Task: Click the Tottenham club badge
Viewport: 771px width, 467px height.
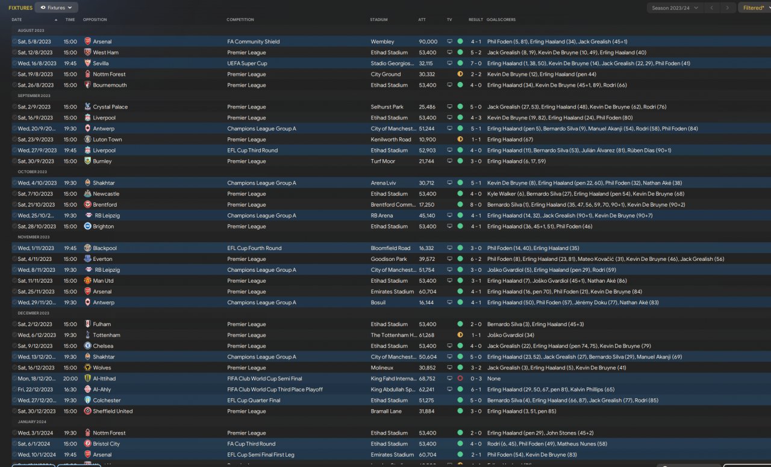Action: [x=88, y=334]
